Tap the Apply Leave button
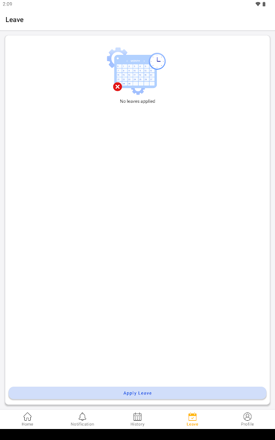This screenshot has height=440, width=275. pyautogui.click(x=137, y=393)
